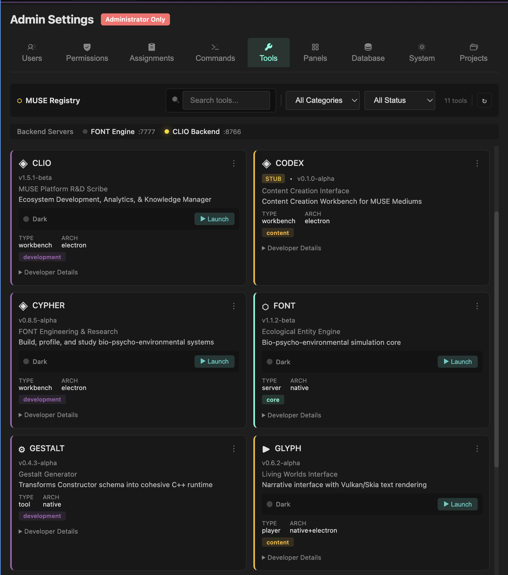
Task: Go to the Commands tab
Action: click(x=215, y=53)
